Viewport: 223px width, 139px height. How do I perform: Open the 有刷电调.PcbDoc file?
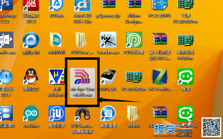click(x=186, y=40)
